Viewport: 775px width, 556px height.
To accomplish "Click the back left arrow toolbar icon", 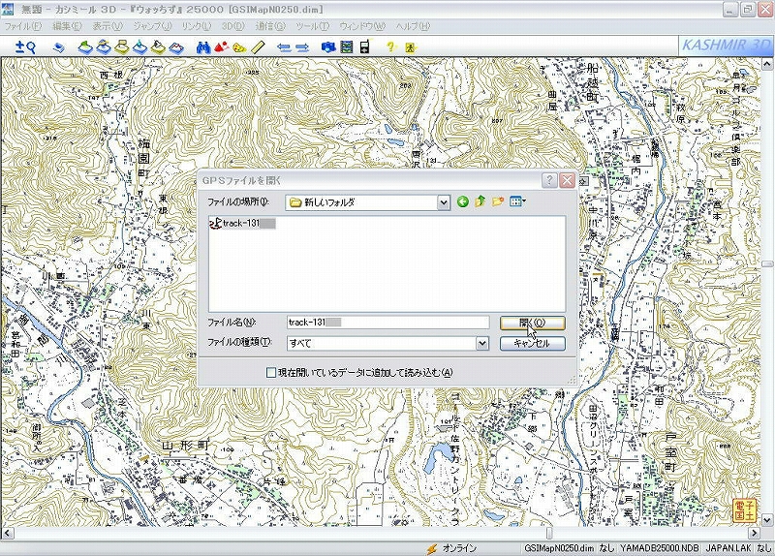I will (284, 47).
